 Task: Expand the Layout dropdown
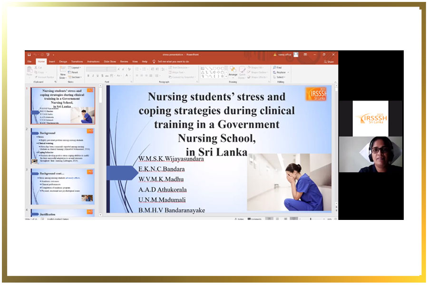coord(75,67)
